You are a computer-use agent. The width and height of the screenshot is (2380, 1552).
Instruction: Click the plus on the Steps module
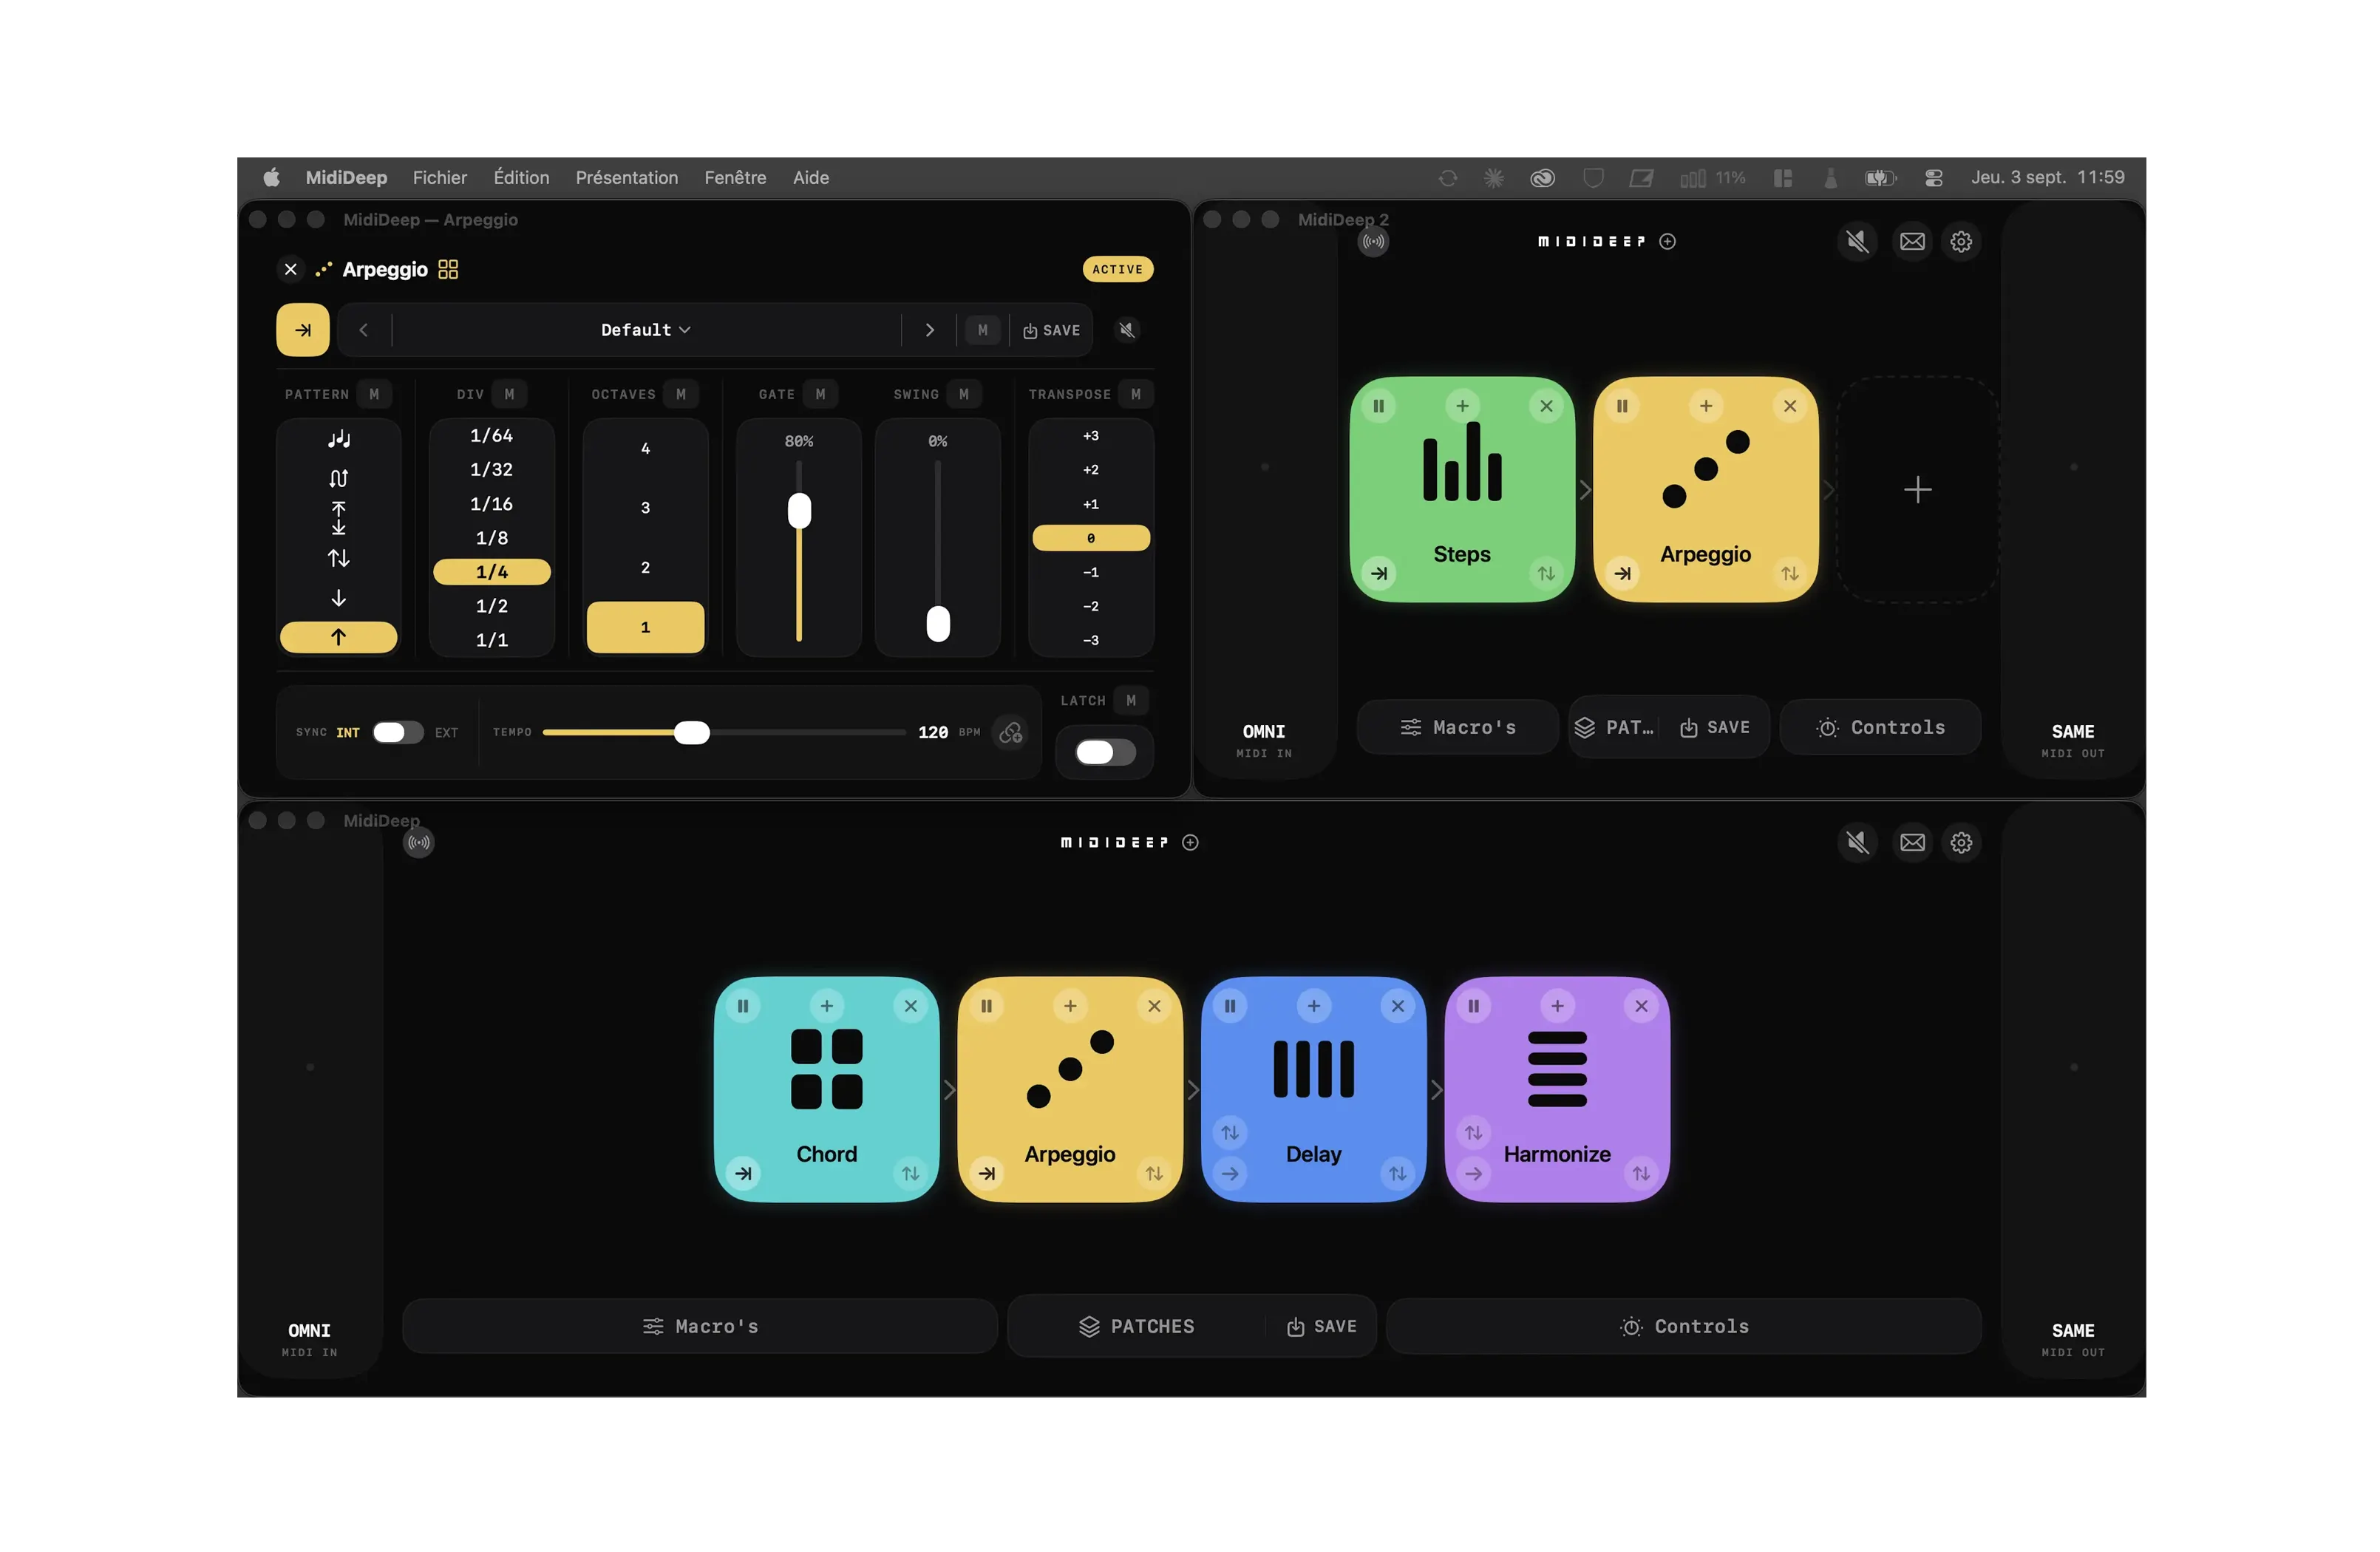point(1462,406)
